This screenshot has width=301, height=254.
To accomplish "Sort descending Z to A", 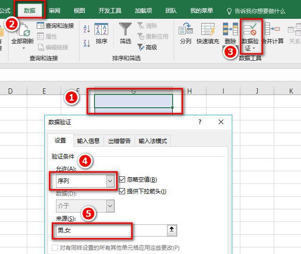I will coord(87,44).
